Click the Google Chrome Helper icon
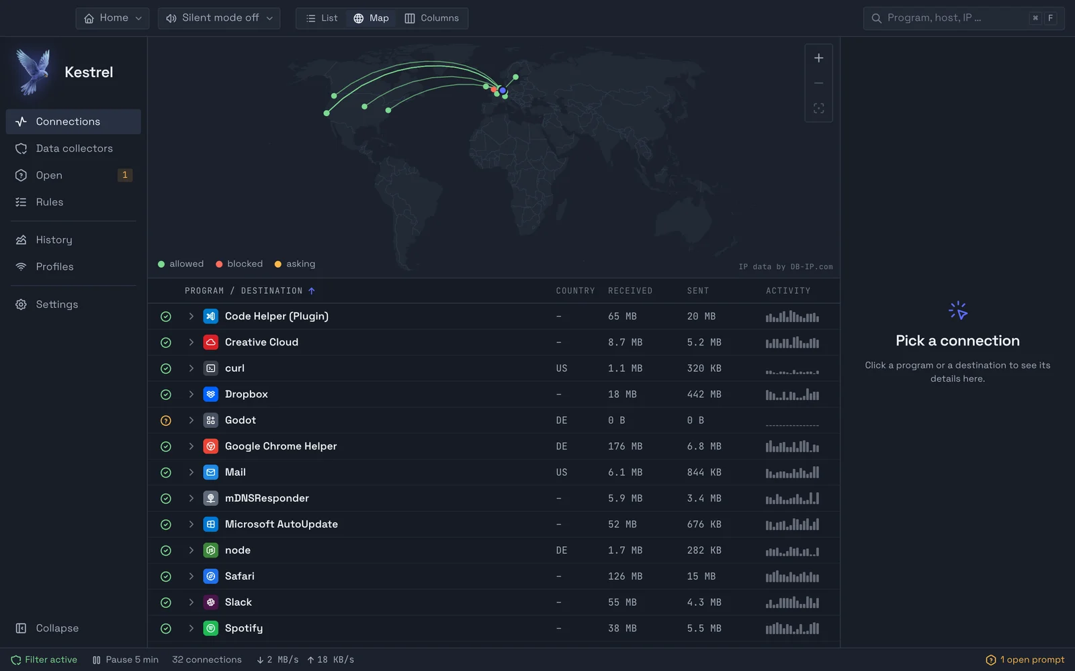Image resolution: width=1075 pixels, height=671 pixels. click(x=211, y=446)
